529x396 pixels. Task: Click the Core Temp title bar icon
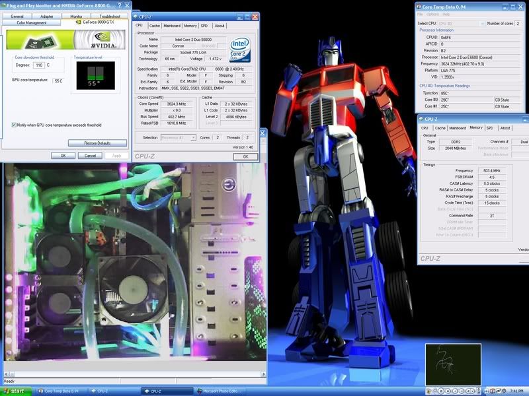pos(419,7)
